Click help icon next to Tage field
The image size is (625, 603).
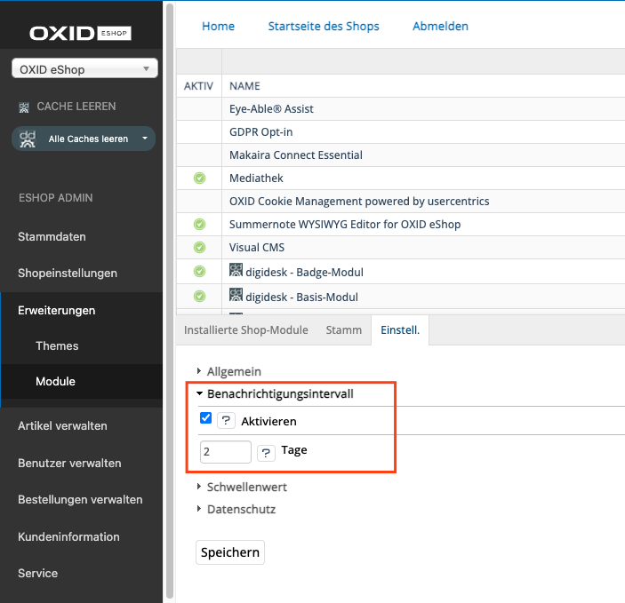(266, 453)
